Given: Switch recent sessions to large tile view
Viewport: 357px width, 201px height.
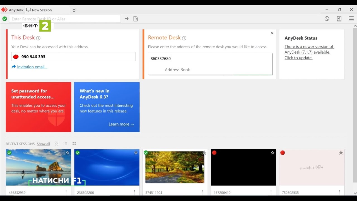Looking at the screenshot, I should coord(56,143).
